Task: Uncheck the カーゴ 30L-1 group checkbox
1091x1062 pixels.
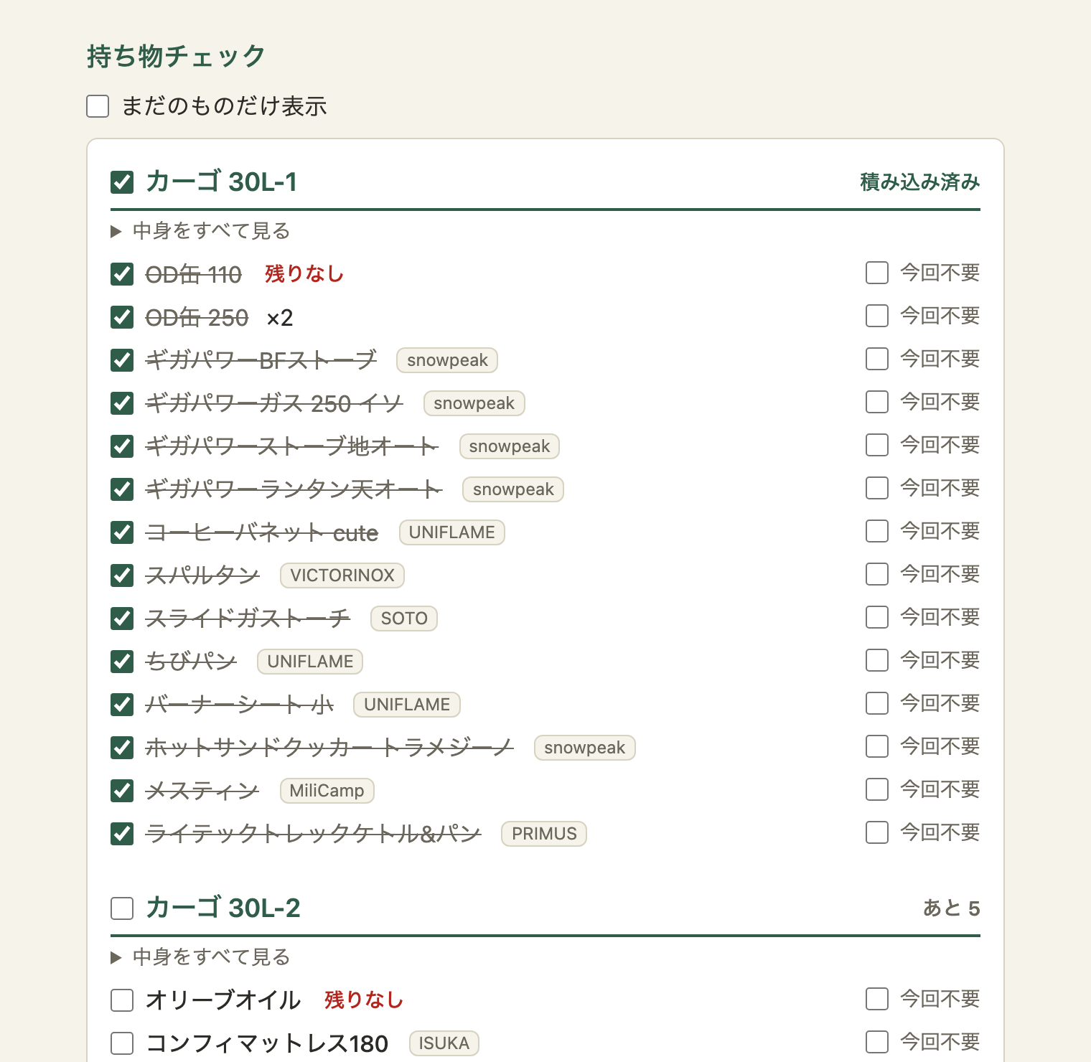Action: tap(122, 182)
